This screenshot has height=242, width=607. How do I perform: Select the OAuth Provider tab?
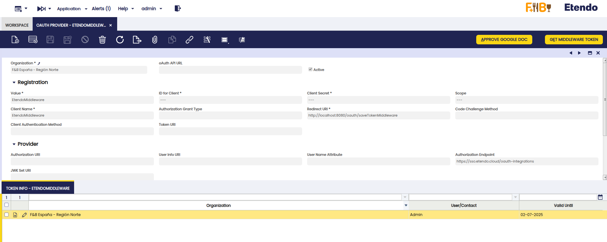click(71, 25)
